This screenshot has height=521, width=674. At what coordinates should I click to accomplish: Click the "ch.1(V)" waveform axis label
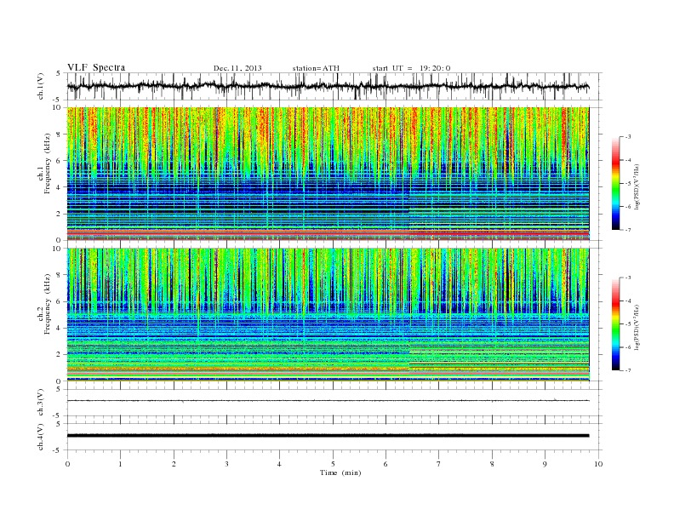[41, 86]
